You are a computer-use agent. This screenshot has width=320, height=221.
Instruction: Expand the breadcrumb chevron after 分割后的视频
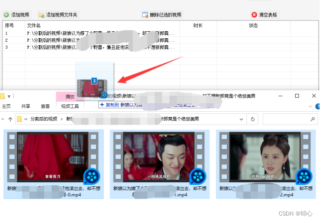click(x=61, y=119)
